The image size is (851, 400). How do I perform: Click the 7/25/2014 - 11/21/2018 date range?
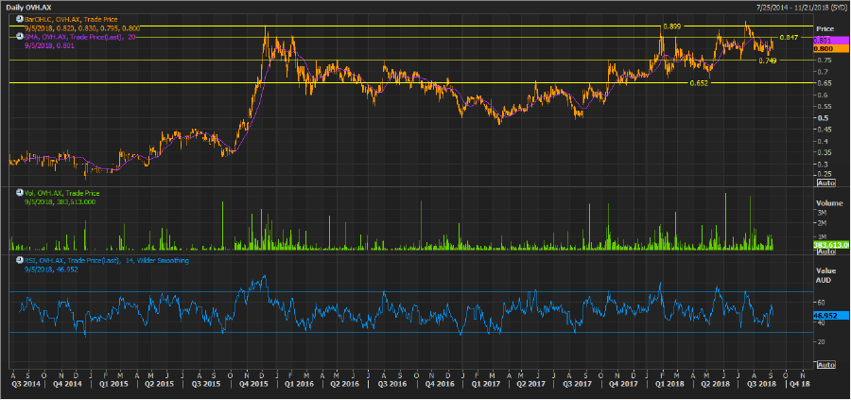click(801, 6)
